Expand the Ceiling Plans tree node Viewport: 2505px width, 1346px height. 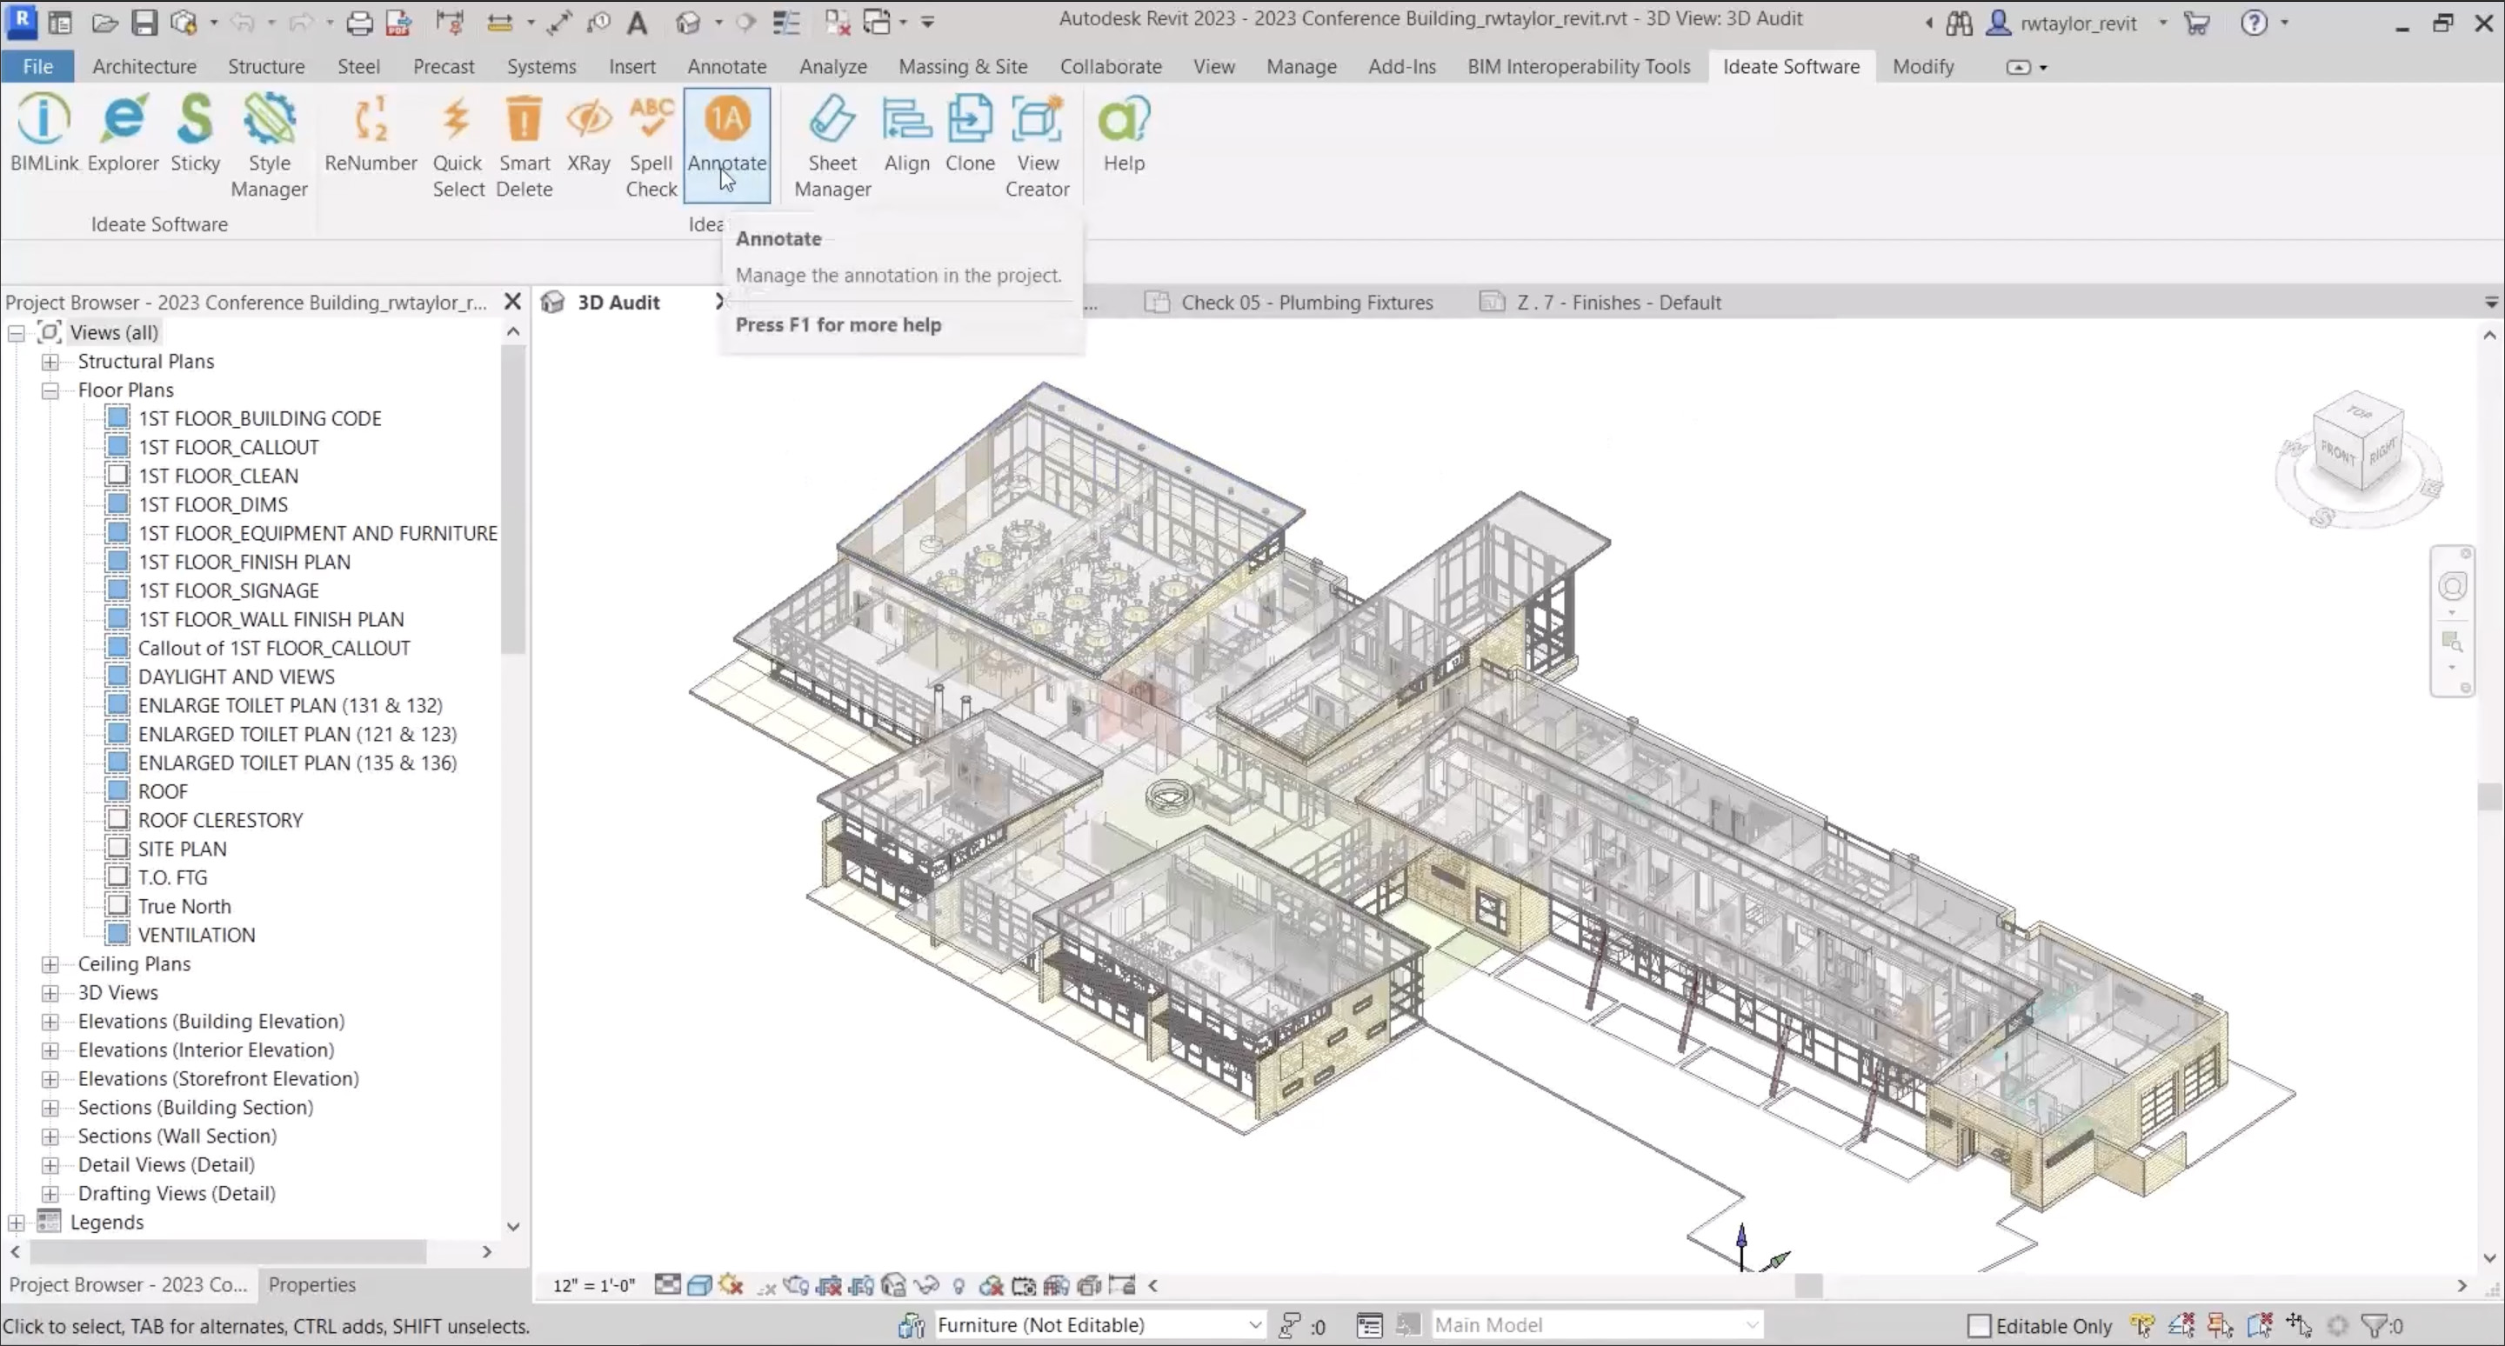(x=50, y=964)
